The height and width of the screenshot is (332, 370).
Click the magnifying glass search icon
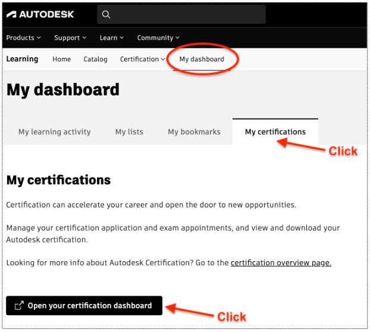pos(106,14)
